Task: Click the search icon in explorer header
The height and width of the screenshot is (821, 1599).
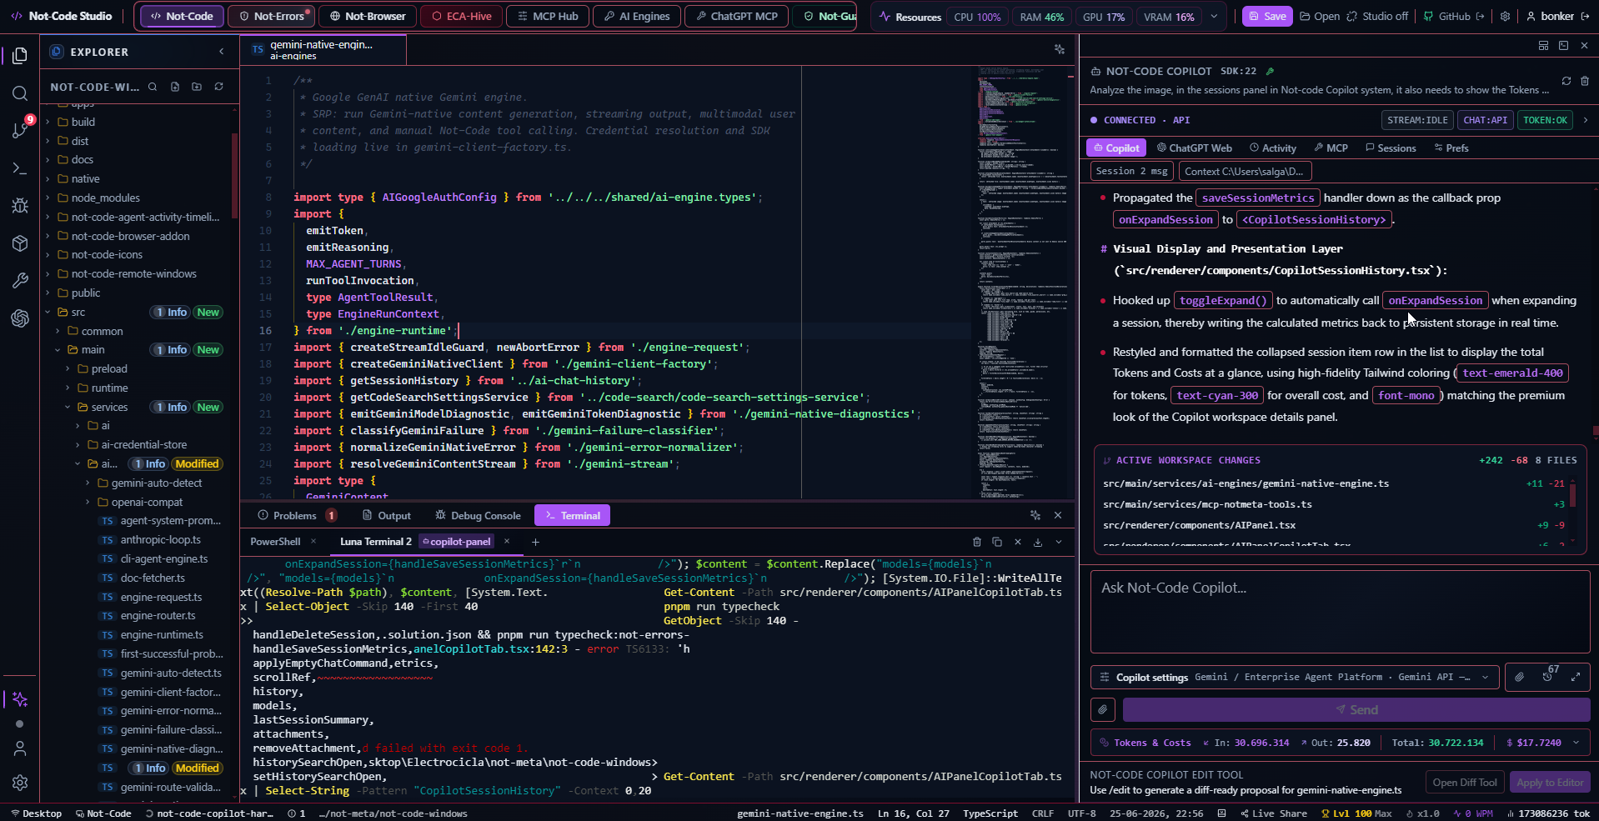Action: click(x=153, y=87)
